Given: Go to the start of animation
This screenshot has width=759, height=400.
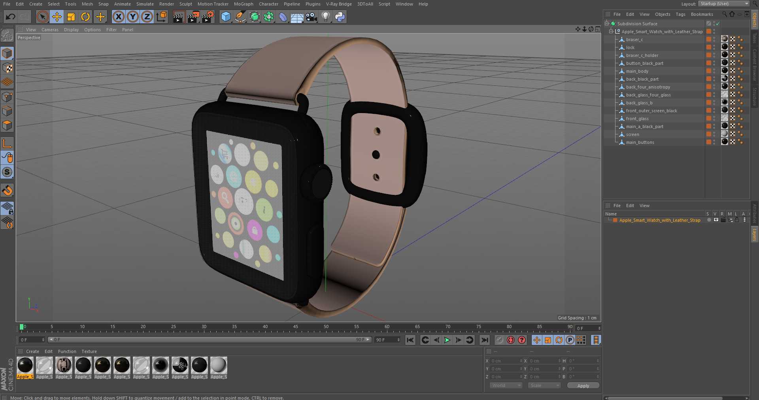Looking at the screenshot, I should coord(410,340).
